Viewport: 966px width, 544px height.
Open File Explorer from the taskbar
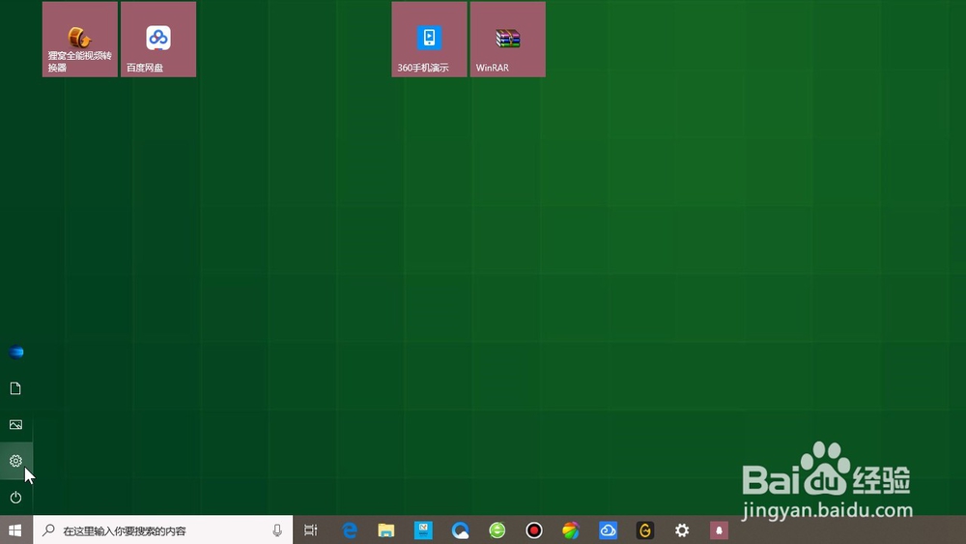tap(386, 530)
